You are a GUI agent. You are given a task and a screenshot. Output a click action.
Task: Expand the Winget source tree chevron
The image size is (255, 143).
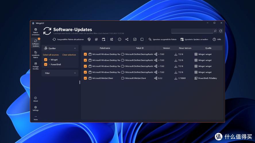pos(49,59)
